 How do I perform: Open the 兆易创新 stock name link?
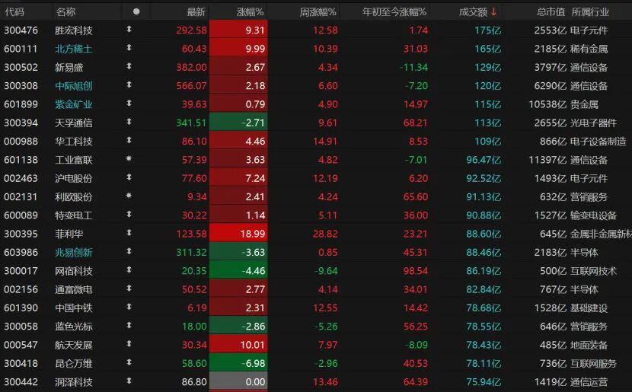coord(74,252)
